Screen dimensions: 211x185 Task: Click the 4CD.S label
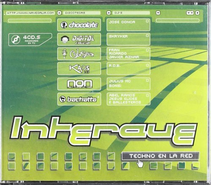click(32, 37)
